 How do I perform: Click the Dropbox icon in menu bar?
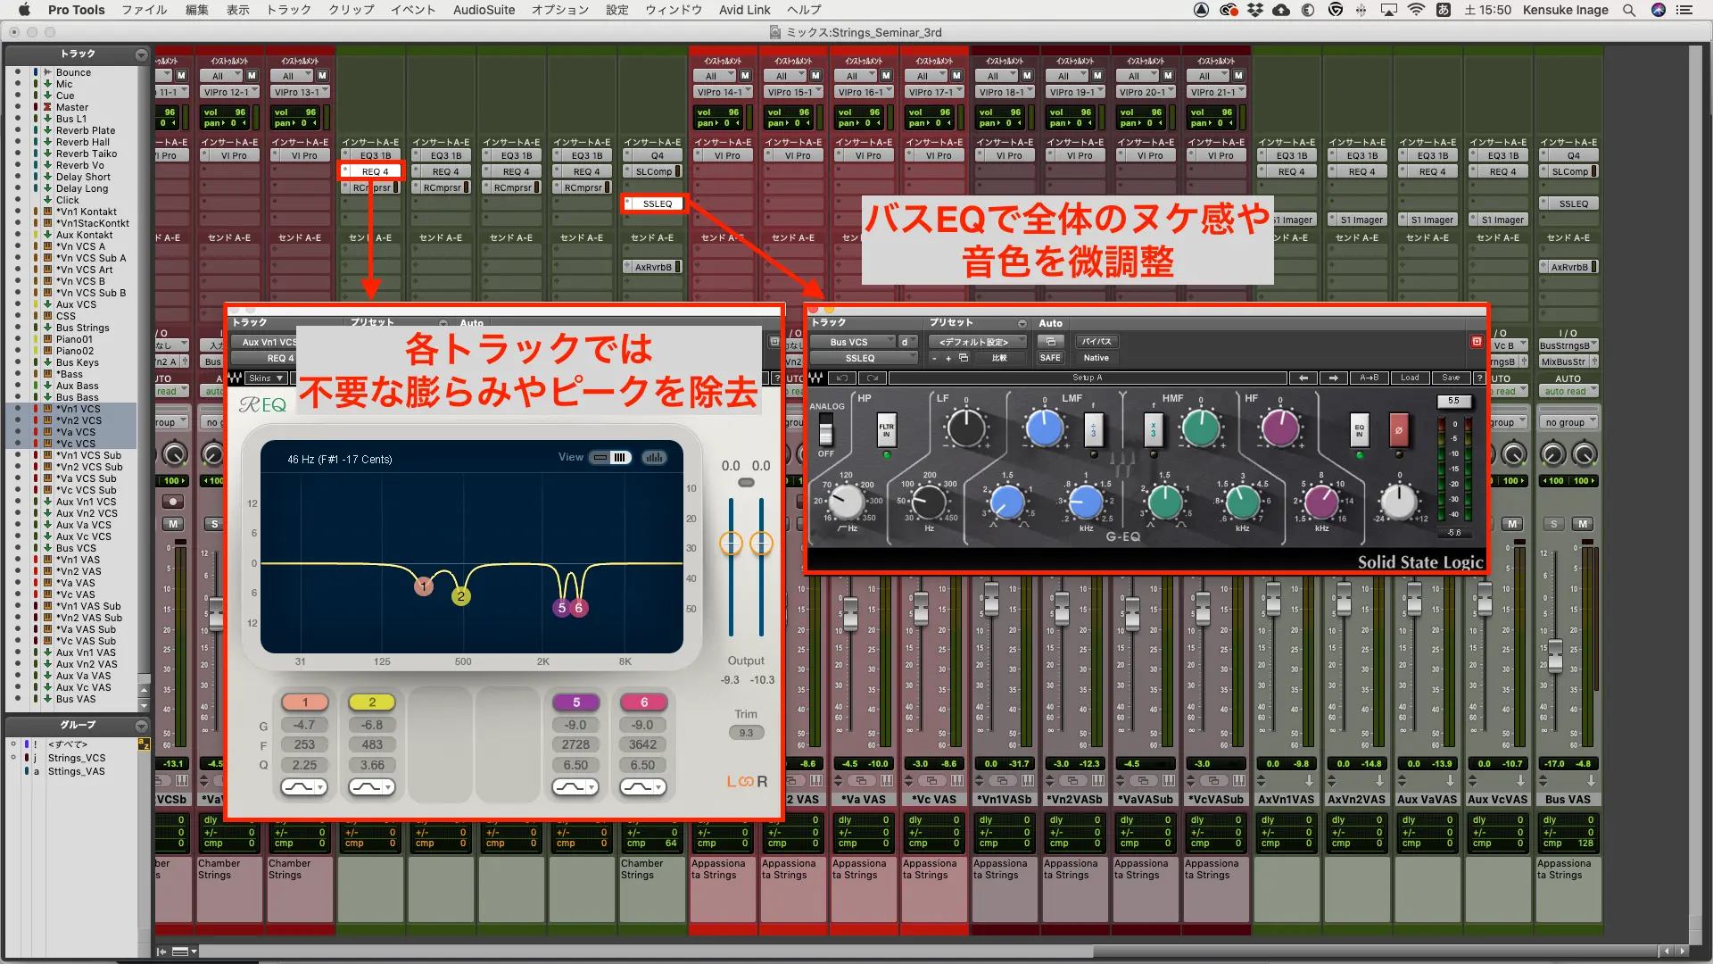click(1255, 10)
